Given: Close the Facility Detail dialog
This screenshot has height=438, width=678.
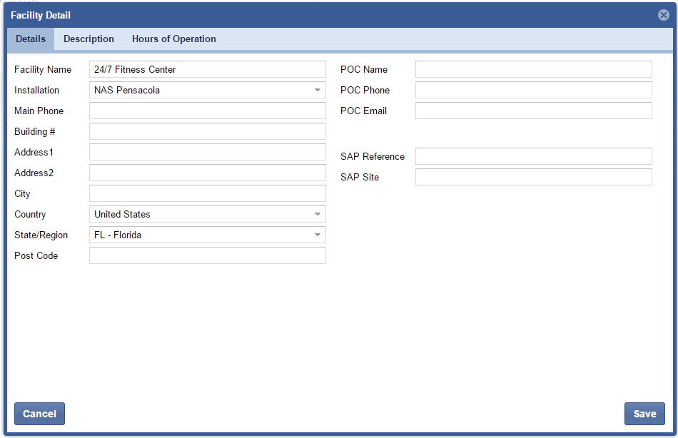Looking at the screenshot, I should (x=663, y=15).
